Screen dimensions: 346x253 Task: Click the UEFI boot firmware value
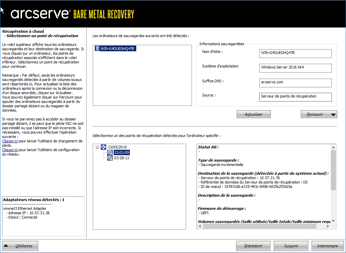tap(205, 213)
